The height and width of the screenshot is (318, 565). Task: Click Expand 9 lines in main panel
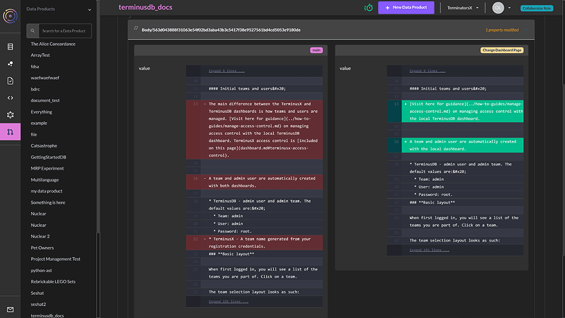coord(227,71)
